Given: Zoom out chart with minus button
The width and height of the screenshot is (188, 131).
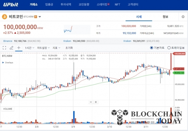Looking at the screenshot, I should (x=91, y=102).
